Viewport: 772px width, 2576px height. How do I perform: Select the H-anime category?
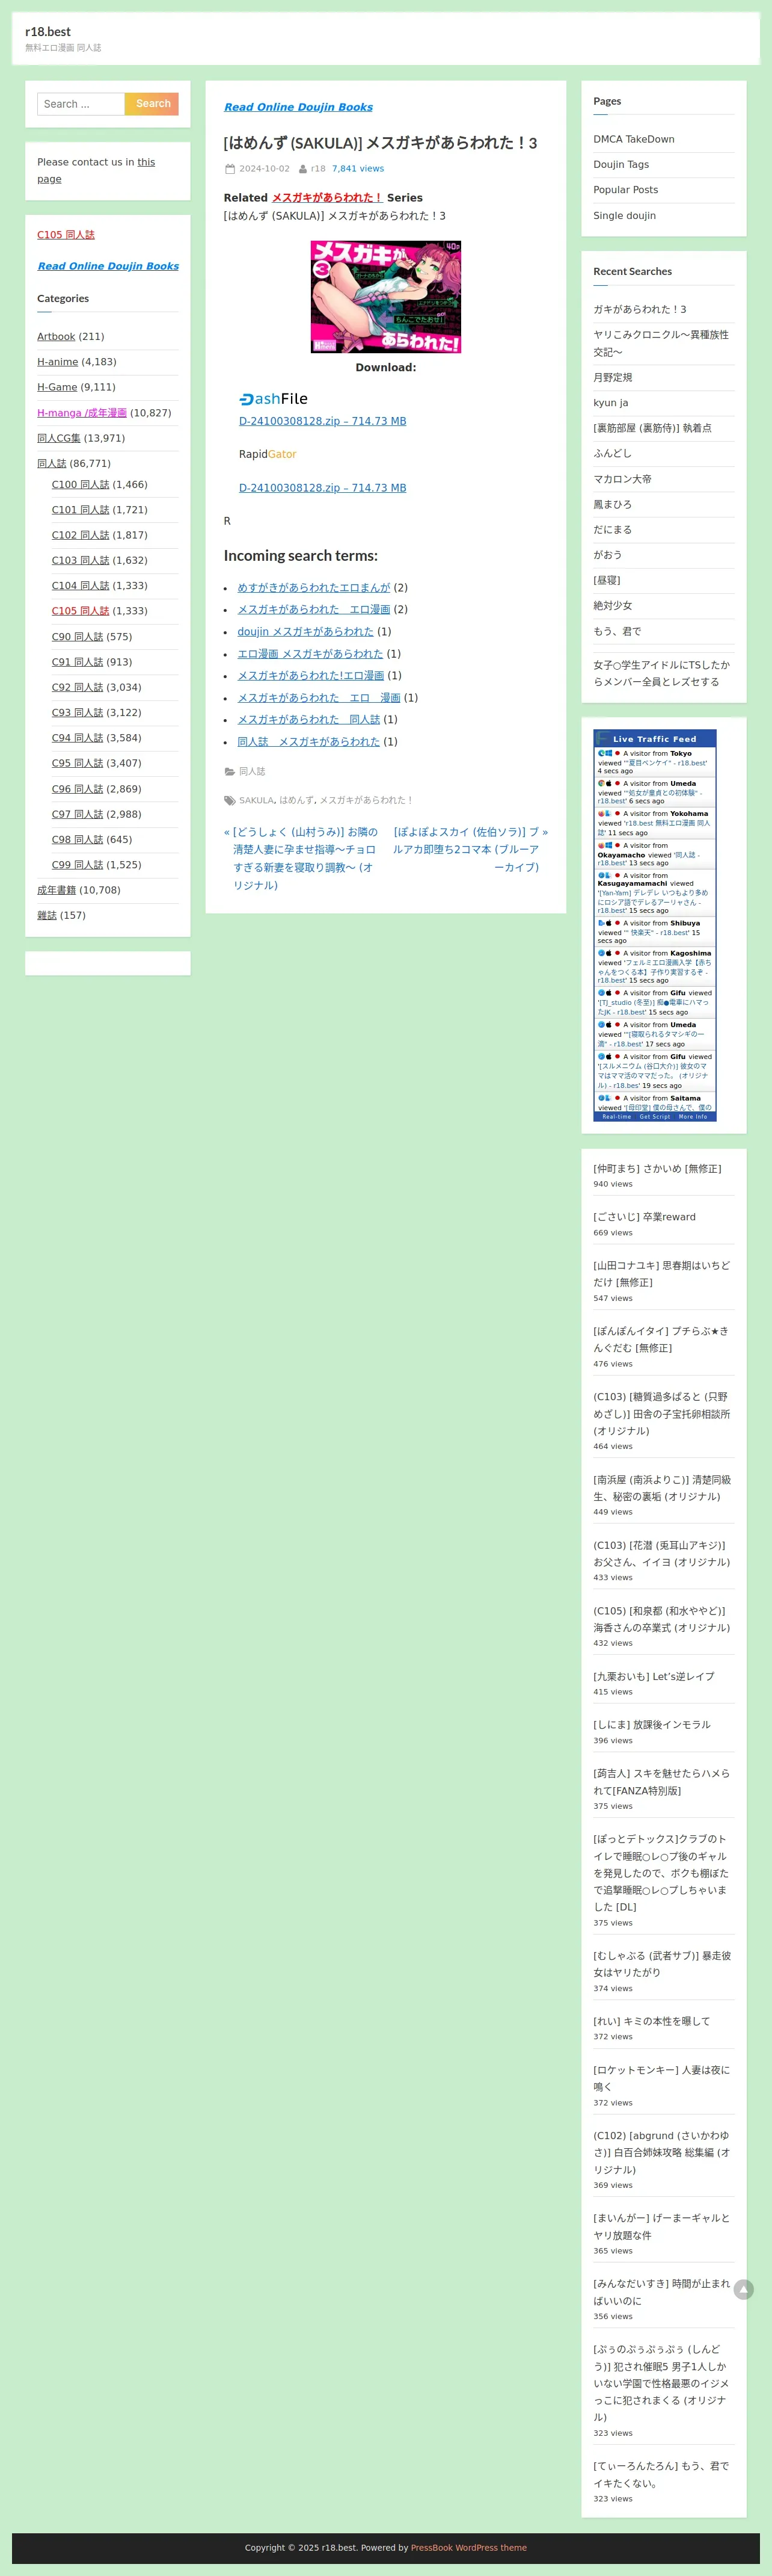coord(57,362)
